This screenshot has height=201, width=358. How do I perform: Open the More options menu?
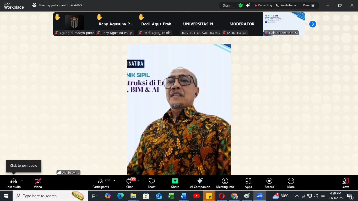tap(291, 183)
